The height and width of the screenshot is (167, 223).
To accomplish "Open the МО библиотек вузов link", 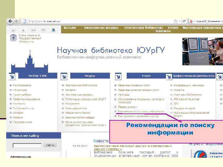I will coord(186,99).
